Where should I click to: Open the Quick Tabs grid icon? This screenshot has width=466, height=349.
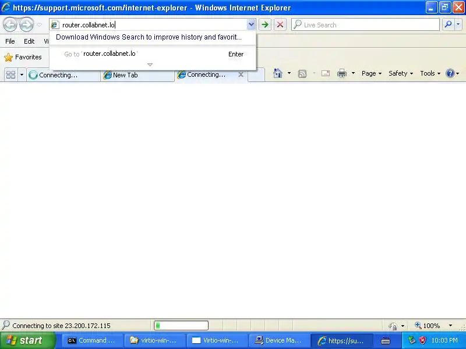[x=10, y=74]
